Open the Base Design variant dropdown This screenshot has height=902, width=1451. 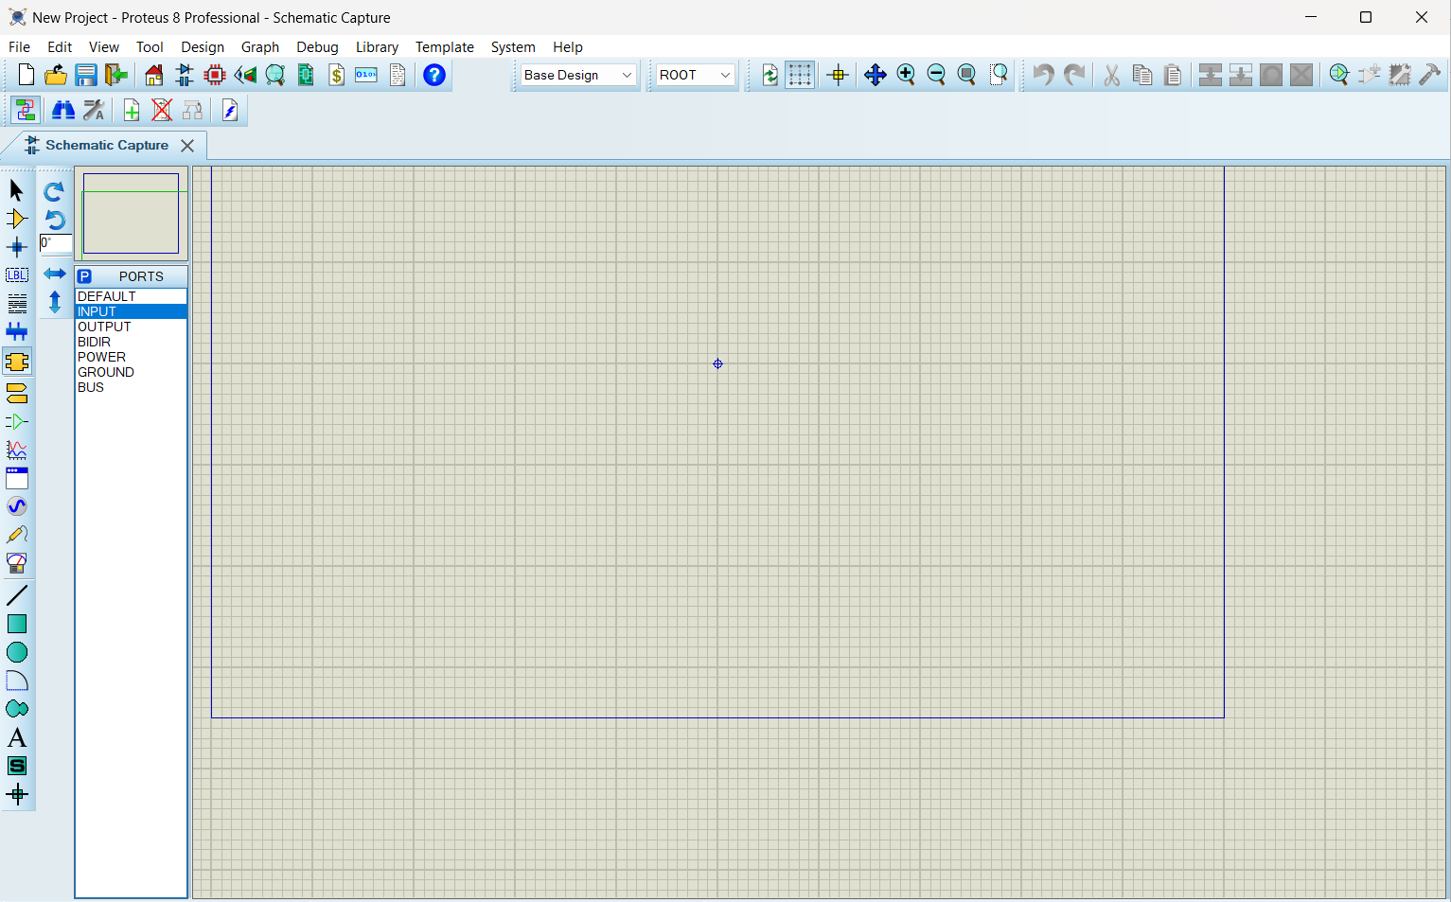click(577, 75)
